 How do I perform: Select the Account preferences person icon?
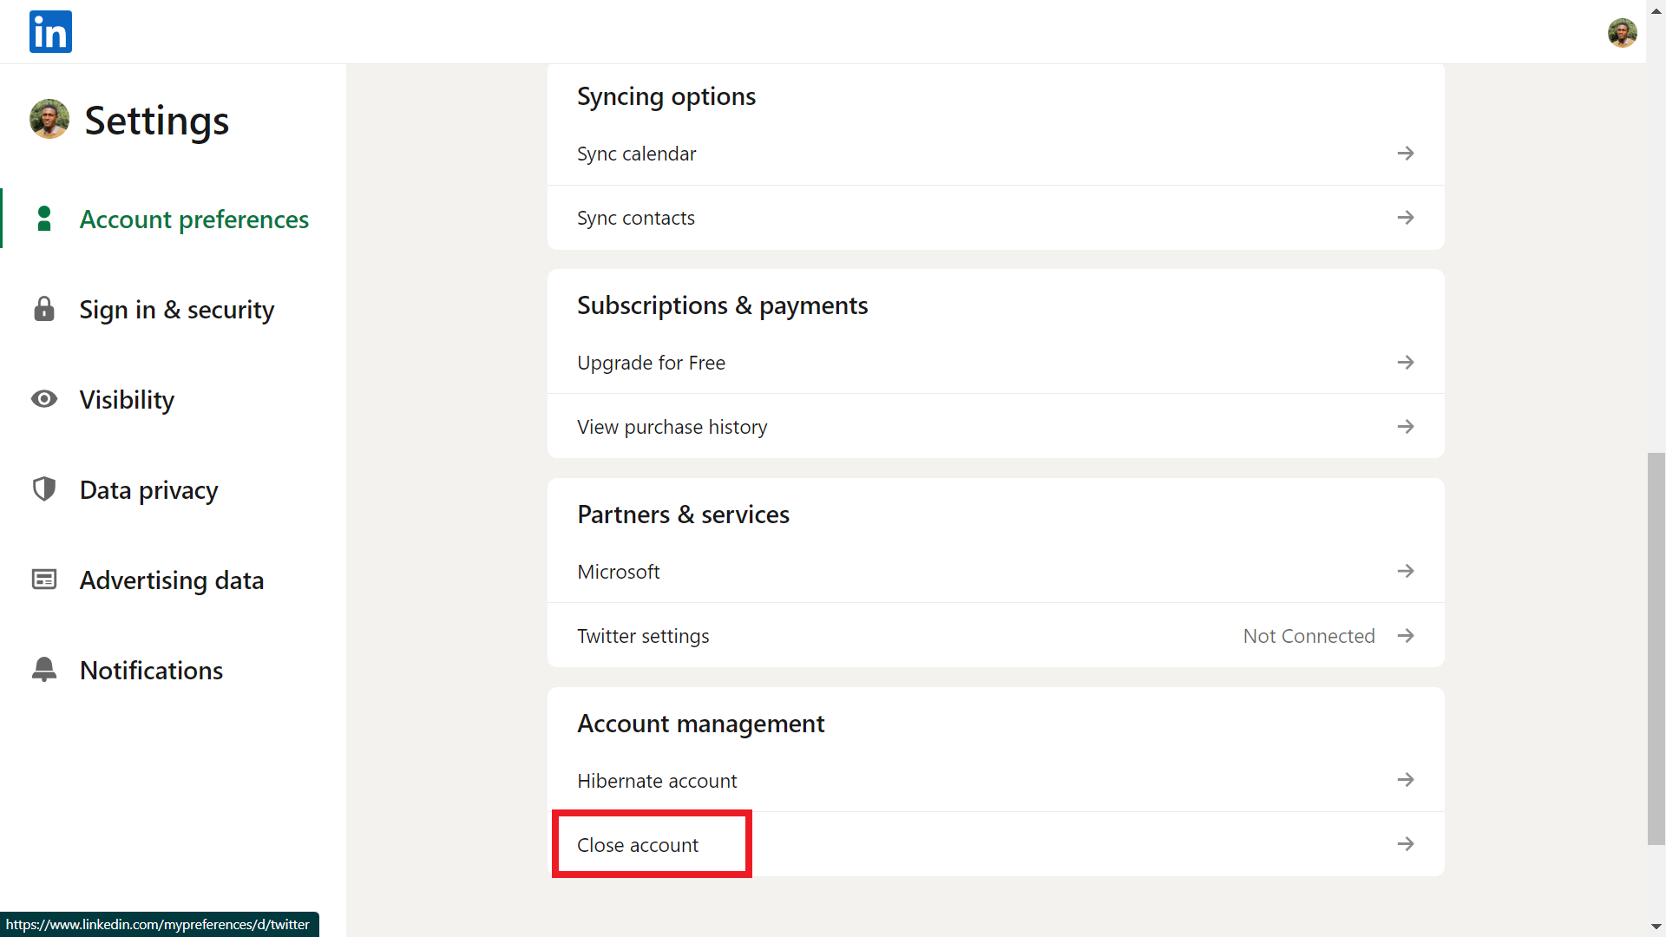tap(43, 219)
